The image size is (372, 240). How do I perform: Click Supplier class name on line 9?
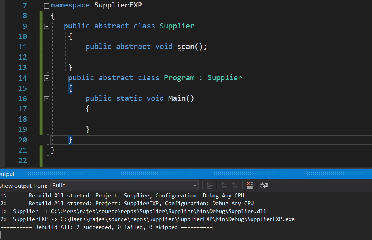tap(177, 26)
